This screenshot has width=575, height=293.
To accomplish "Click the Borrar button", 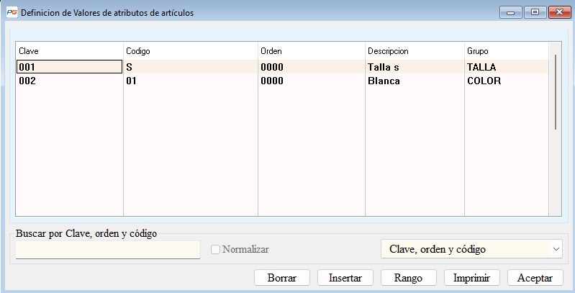I will tap(282, 278).
